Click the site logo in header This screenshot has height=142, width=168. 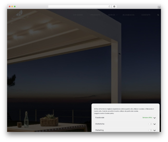[18, 14]
